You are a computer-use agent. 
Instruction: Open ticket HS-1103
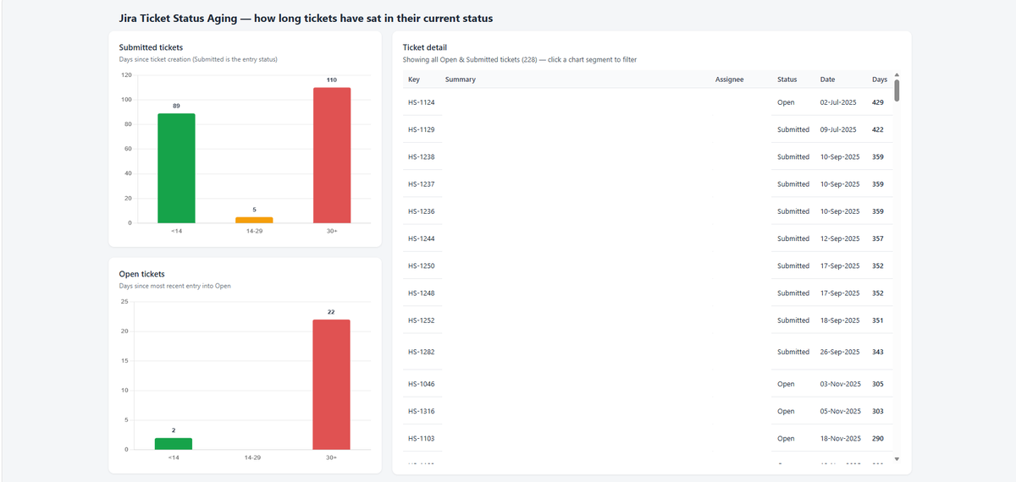pos(421,439)
